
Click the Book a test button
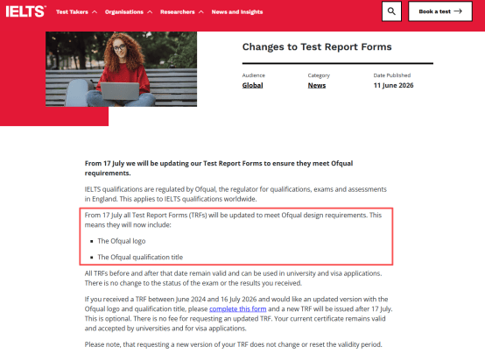[440, 11]
